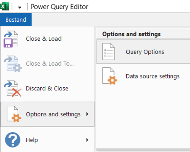Screen dimensions: 190x152
Task: Open Query Options
Action: click(143, 52)
